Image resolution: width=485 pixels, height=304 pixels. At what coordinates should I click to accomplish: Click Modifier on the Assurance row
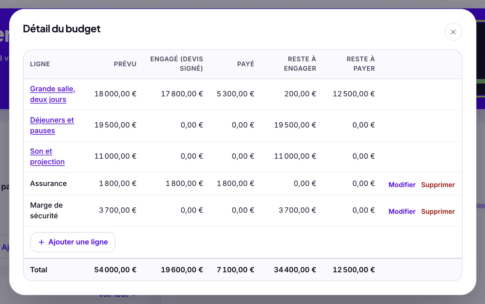(402, 185)
